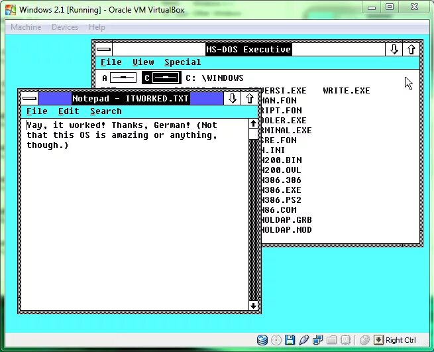Click in Notepad text before 'Yay'
434x352 pixels.
pyautogui.click(x=27, y=125)
